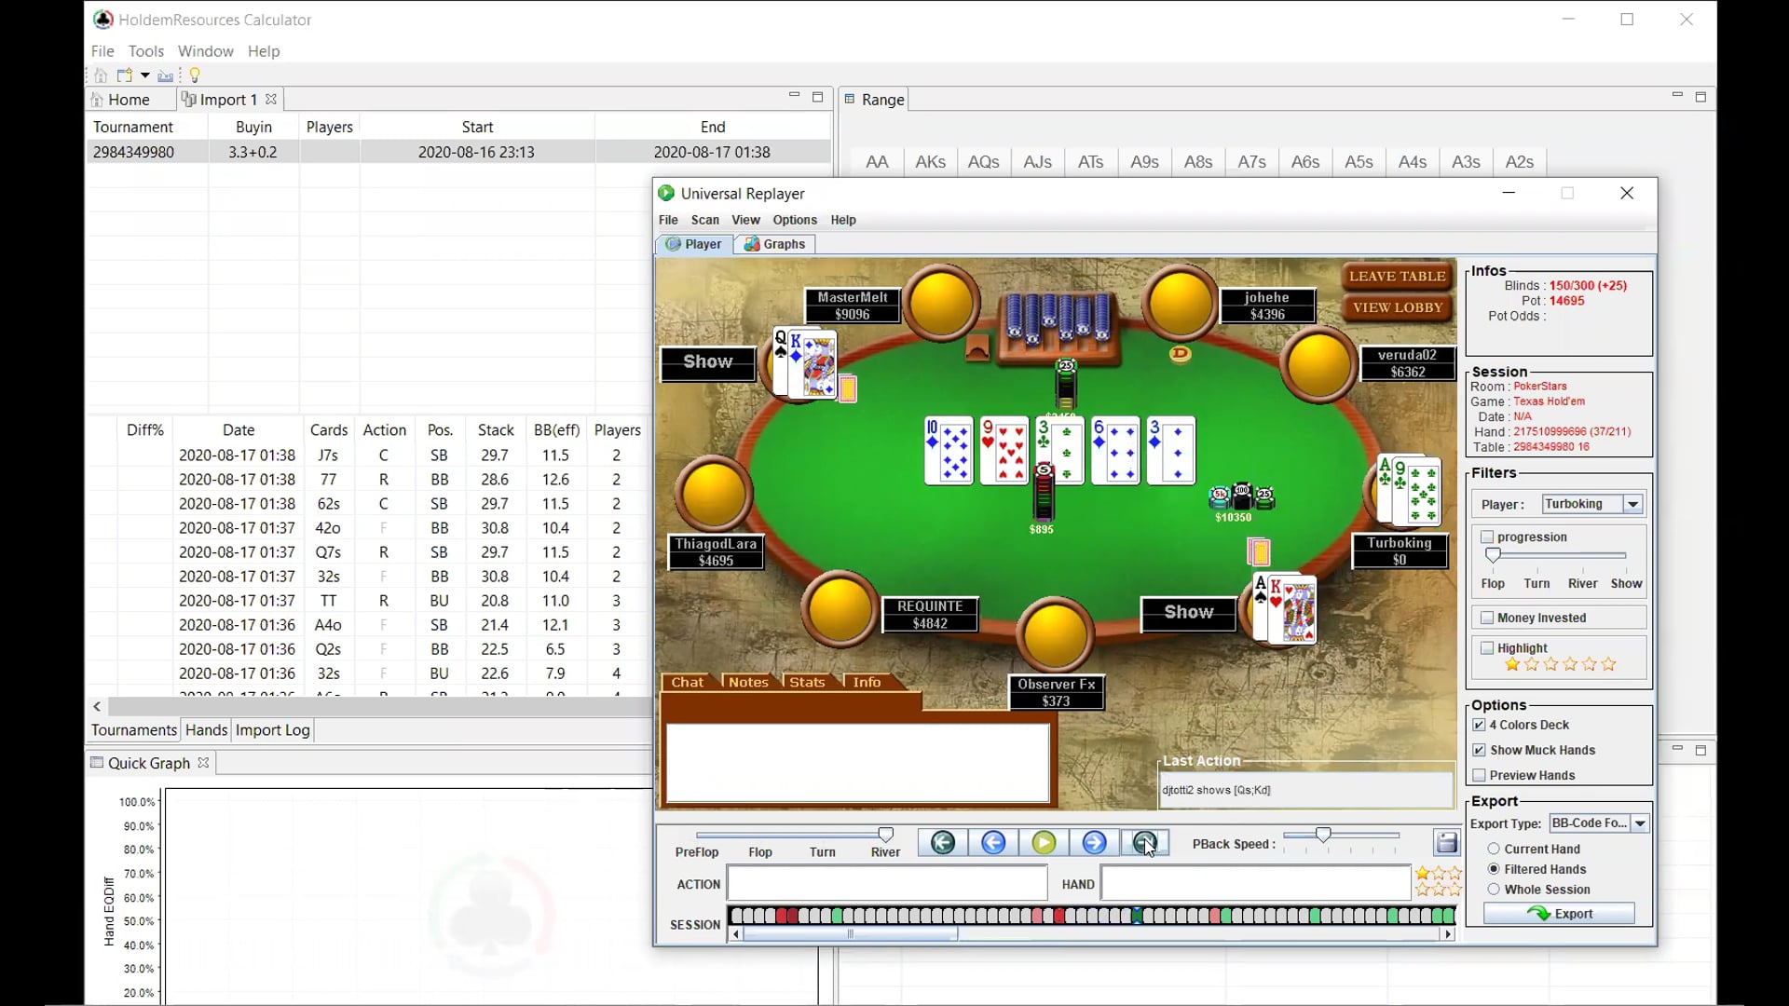Click the last star in Highlight filter
Image resolution: width=1789 pixels, height=1006 pixels.
coord(1609,664)
